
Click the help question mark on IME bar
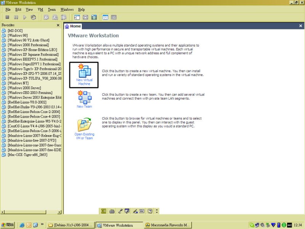[x=150, y=211]
